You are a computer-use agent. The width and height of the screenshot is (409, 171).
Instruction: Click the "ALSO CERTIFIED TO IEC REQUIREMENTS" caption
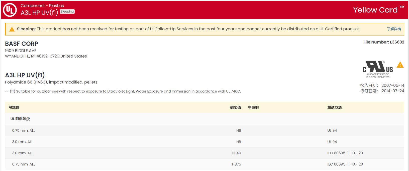coord(378,76)
